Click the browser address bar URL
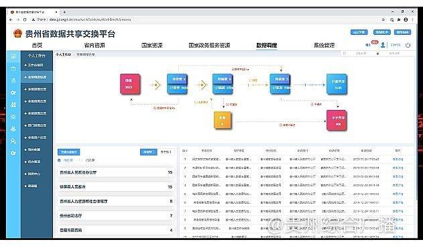The image size is (423, 246). tap(90, 19)
